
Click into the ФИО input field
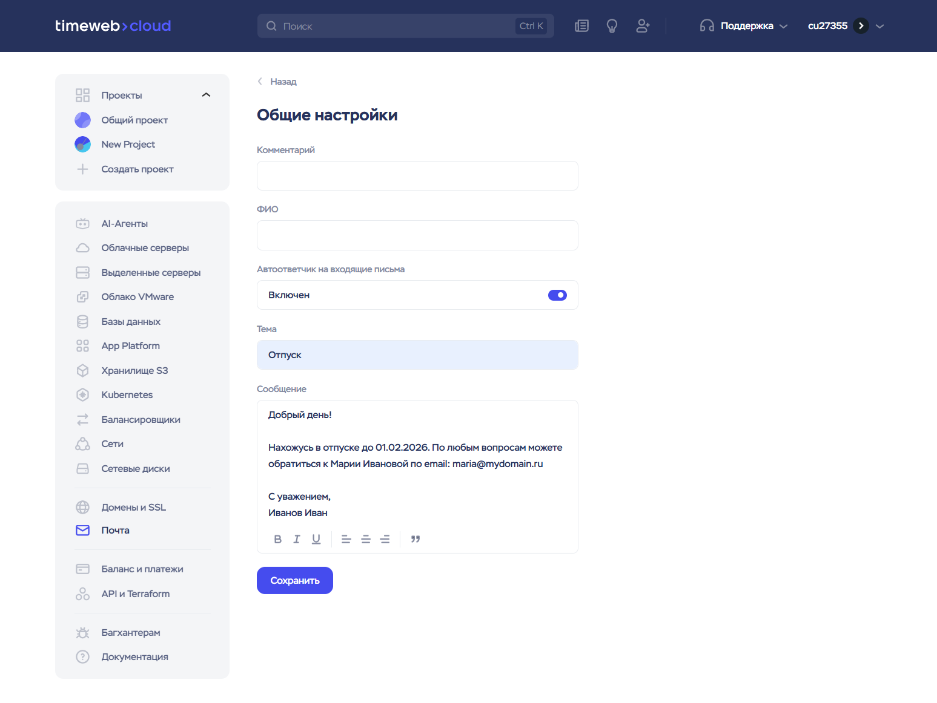pos(417,235)
